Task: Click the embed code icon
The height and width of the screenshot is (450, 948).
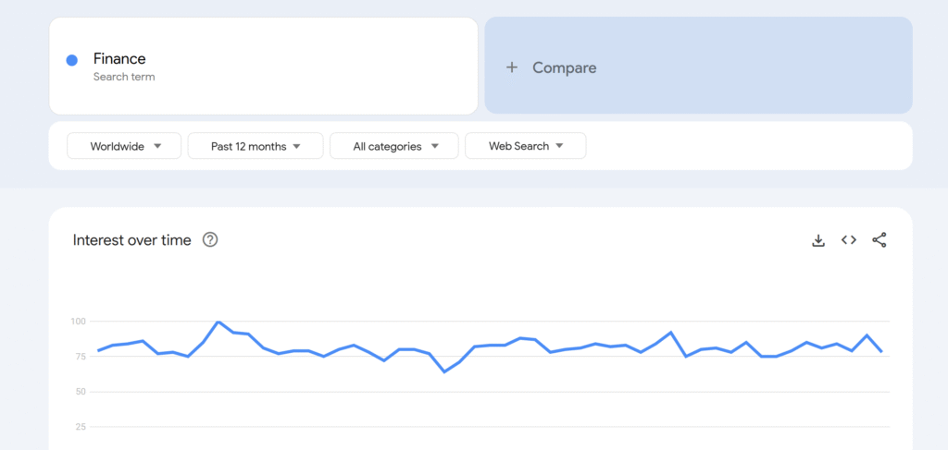Action: pos(848,240)
